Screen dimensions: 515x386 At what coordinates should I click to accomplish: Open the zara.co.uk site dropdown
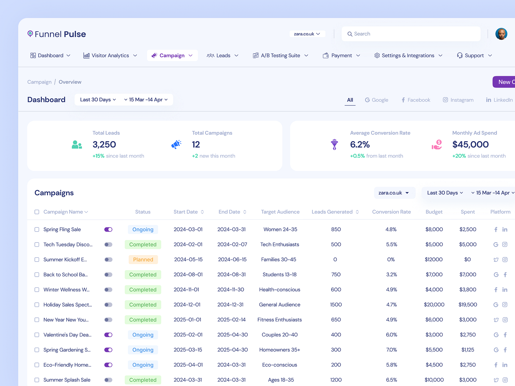coord(307,33)
